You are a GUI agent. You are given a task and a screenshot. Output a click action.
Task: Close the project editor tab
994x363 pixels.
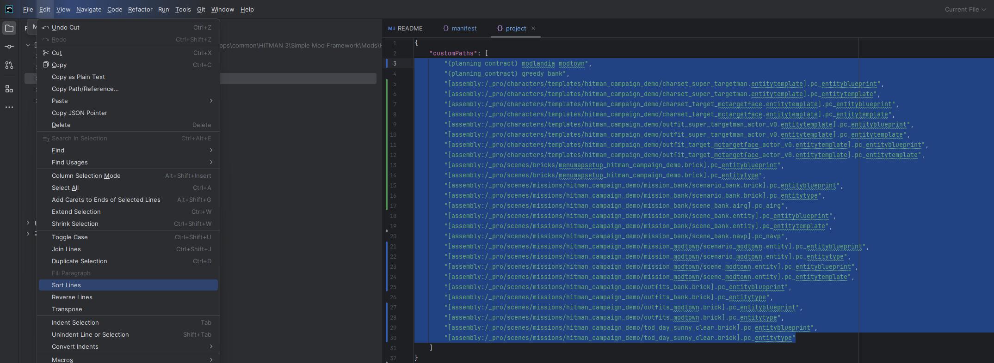tap(533, 28)
